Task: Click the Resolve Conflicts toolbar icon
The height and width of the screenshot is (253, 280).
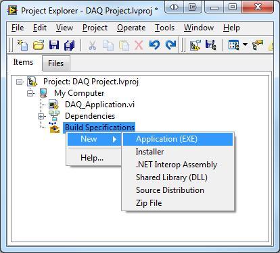Action: click(258, 45)
